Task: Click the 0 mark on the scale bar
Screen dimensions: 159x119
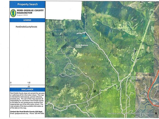Action: click(x=11, y=83)
